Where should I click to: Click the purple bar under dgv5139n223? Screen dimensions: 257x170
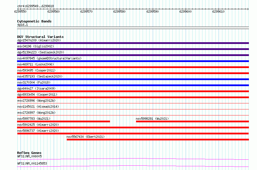pos(133,55)
